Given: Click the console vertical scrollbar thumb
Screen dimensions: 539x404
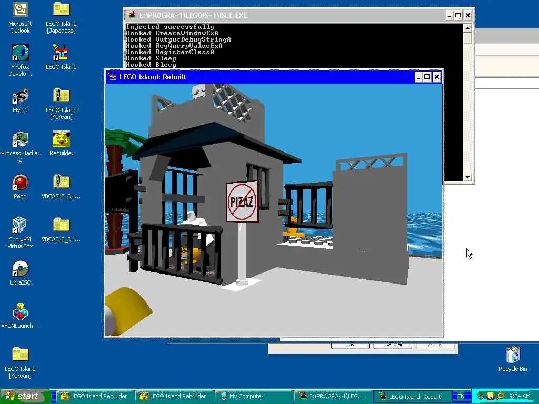Looking at the screenshot, I should [467, 38].
